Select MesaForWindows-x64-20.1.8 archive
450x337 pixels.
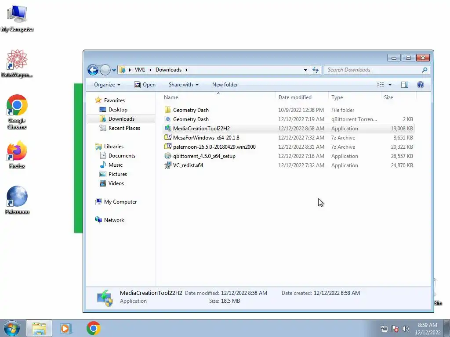pos(206,137)
